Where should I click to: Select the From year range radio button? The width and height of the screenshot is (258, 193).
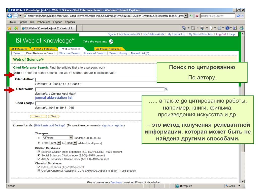coord(39,143)
